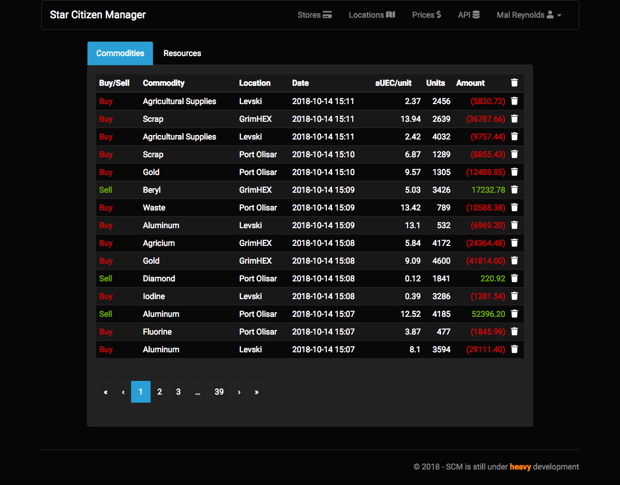The width and height of the screenshot is (620, 485).
Task: Open the API page
Action: [x=468, y=15]
